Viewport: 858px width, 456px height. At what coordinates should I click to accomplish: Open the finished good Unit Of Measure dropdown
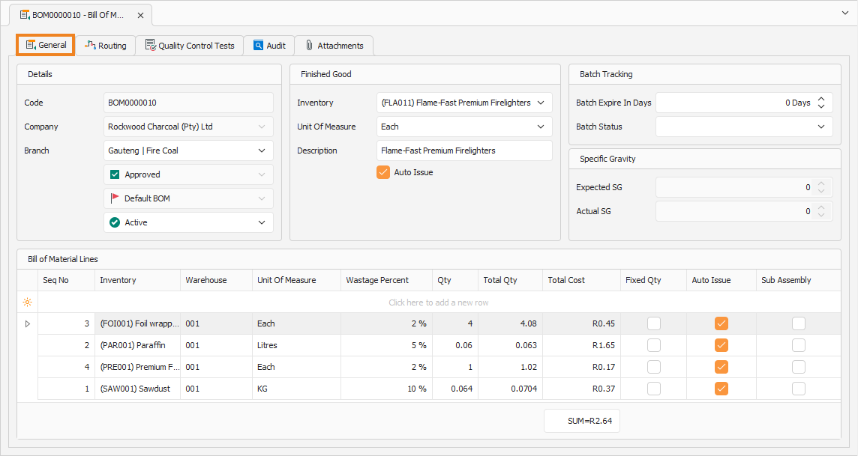point(541,127)
